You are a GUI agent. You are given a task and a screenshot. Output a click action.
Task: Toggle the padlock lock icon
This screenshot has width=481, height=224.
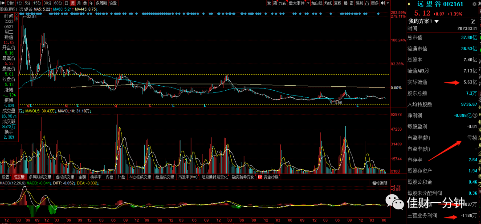pos(367,3)
